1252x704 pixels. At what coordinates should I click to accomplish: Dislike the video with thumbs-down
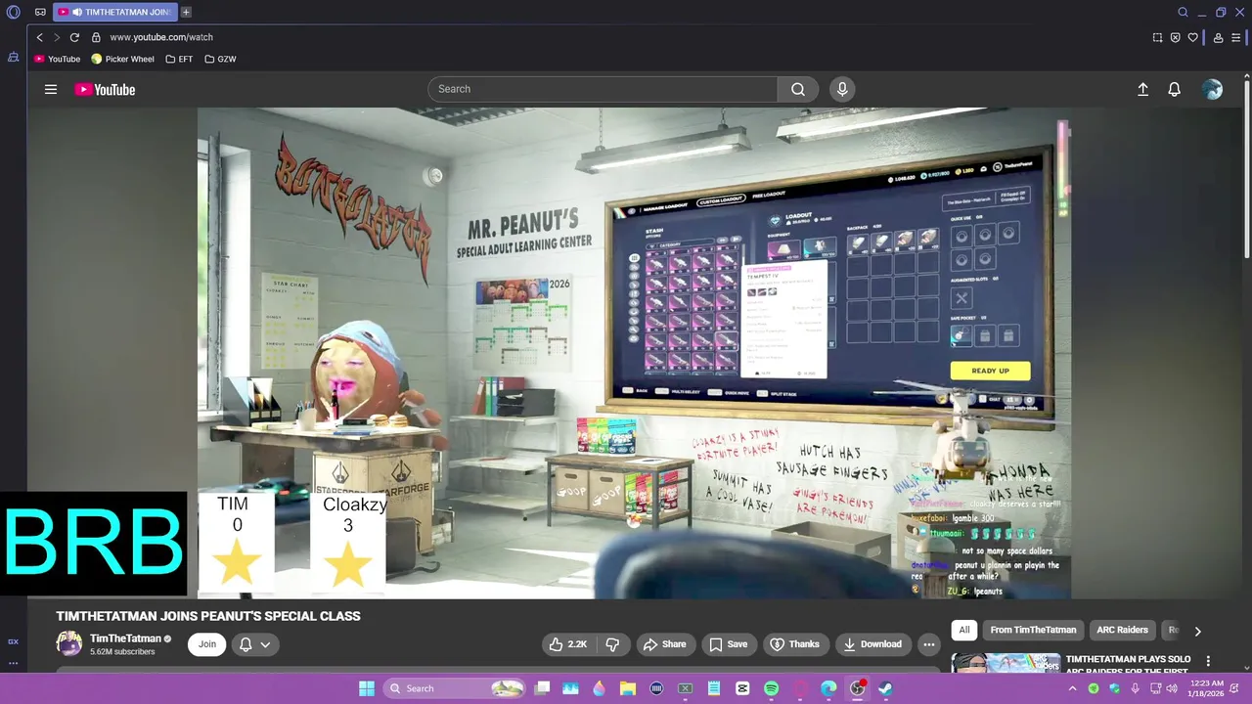pyautogui.click(x=612, y=644)
